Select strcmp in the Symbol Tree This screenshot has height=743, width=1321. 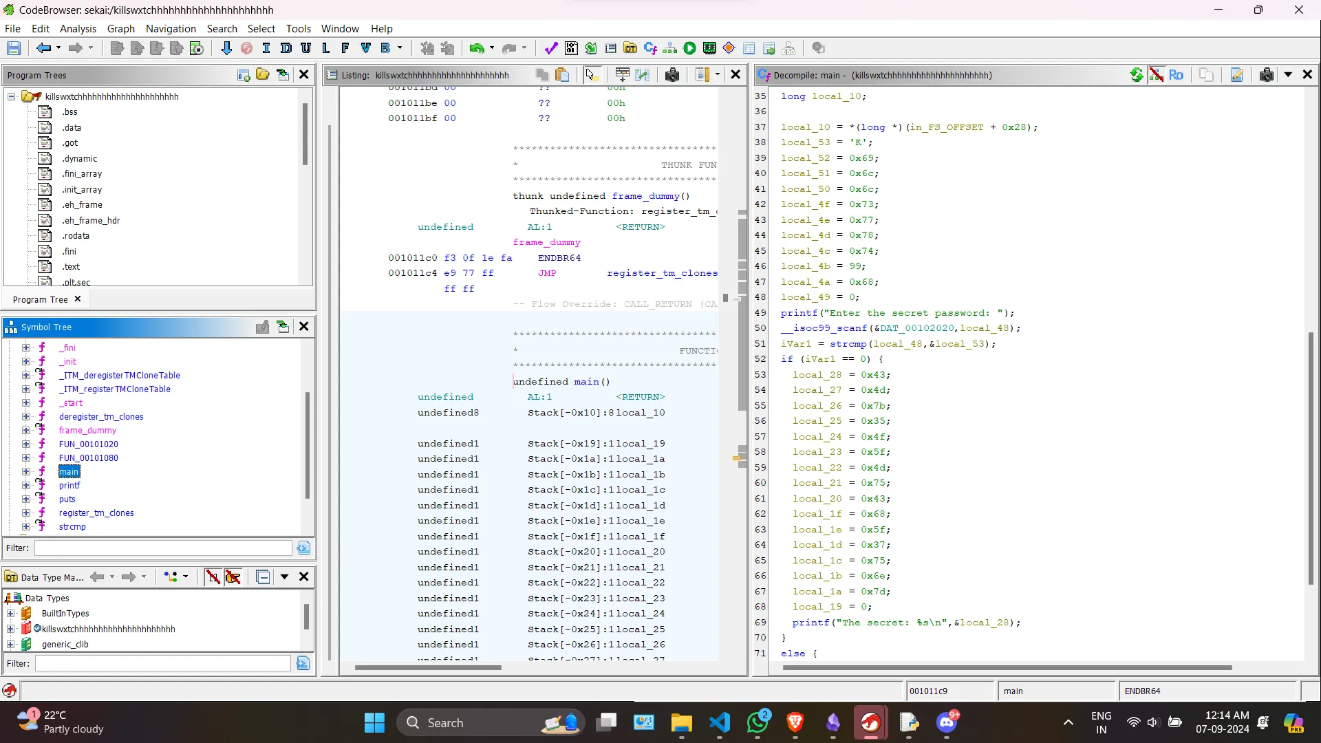pos(72,527)
